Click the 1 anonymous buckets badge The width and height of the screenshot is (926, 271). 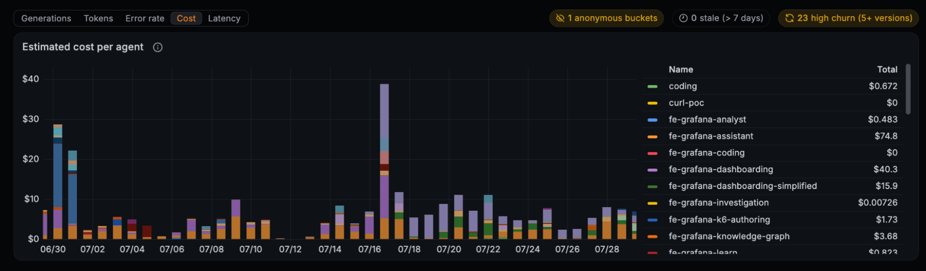pos(606,18)
